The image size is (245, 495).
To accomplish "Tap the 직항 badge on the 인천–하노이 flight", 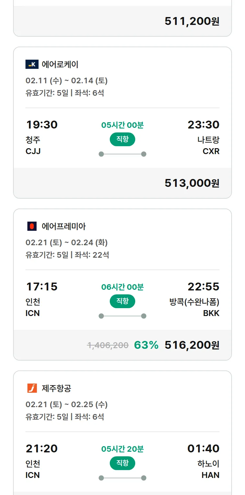I will click(x=122, y=463).
